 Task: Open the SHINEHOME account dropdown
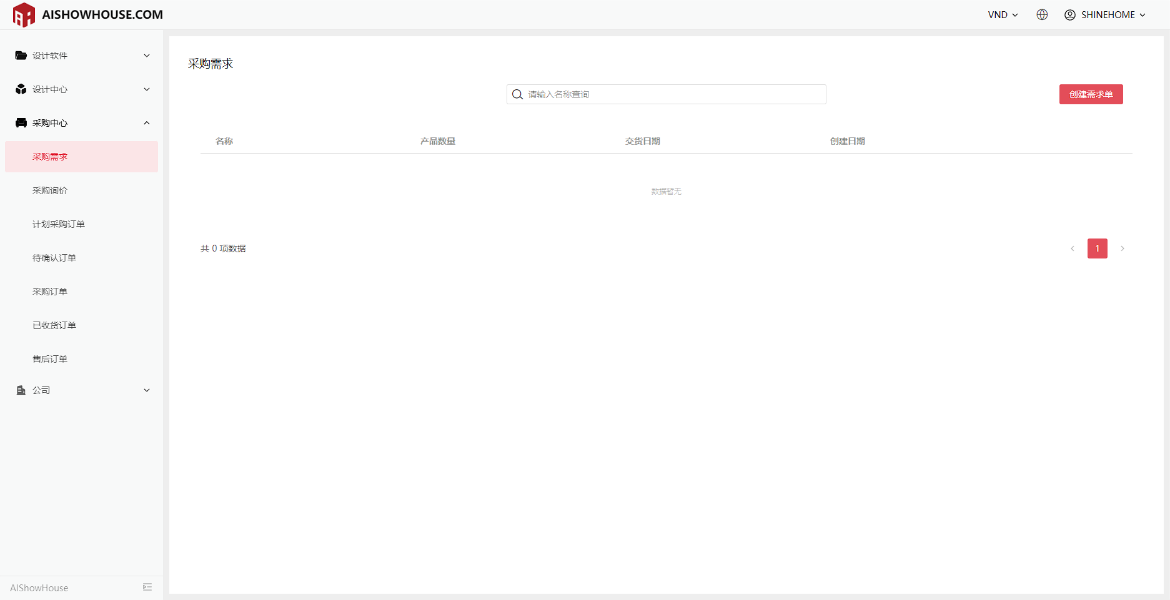[x=1113, y=14]
